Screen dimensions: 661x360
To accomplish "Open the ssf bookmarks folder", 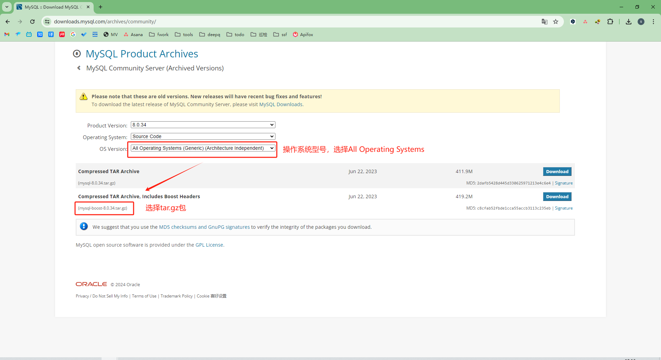I will (280, 34).
